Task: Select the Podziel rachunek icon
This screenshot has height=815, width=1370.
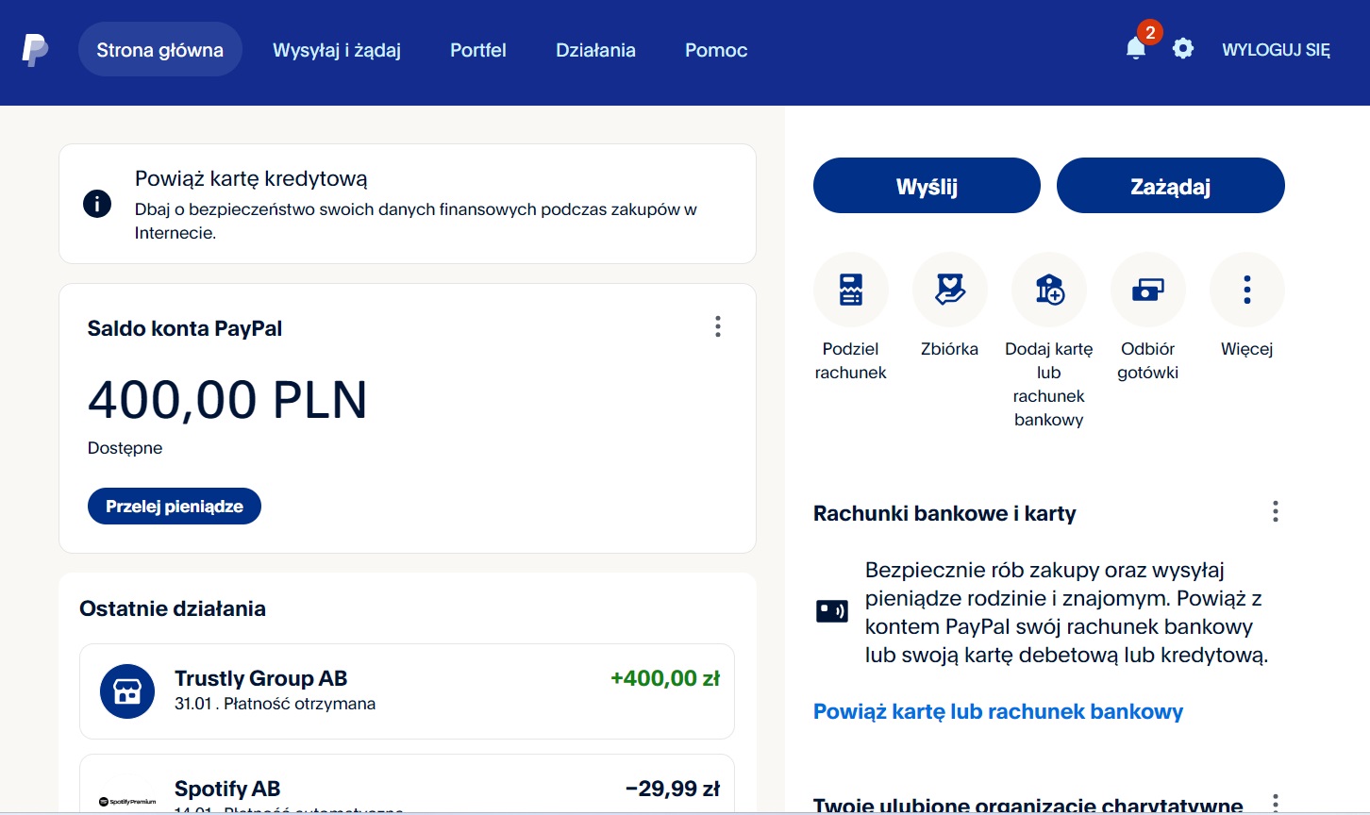Action: [850, 290]
